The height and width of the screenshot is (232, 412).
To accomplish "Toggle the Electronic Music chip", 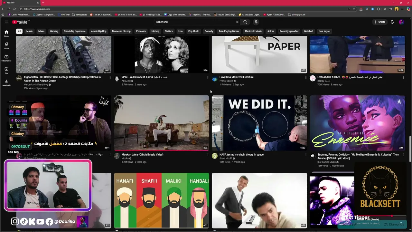I will coord(253,31).
